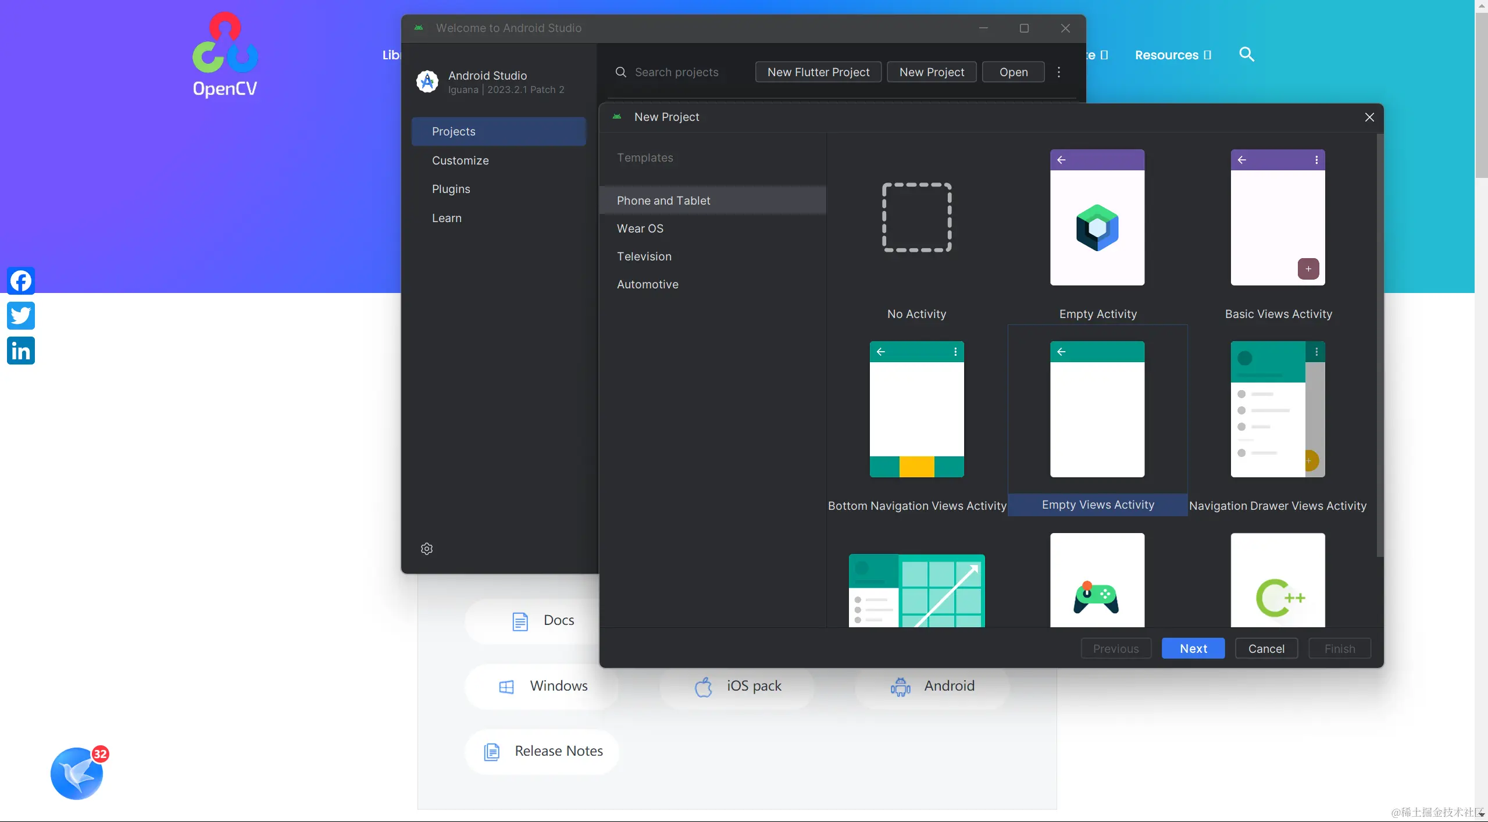Select the Empty Views Activity template
This screenshot has height=822, width=1488.
1097,420
